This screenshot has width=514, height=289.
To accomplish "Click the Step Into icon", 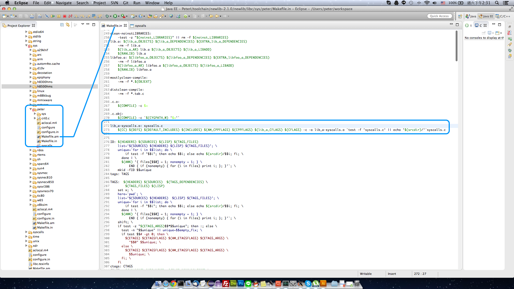I will click(x=76, y=16).
